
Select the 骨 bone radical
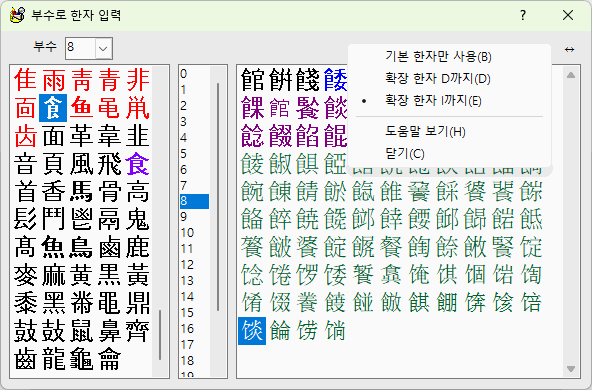pos(109,192)
